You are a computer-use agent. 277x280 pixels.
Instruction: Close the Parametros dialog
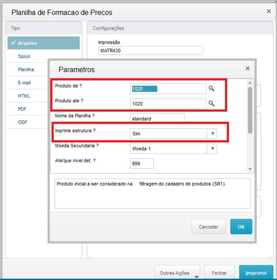tap(248, 68)
